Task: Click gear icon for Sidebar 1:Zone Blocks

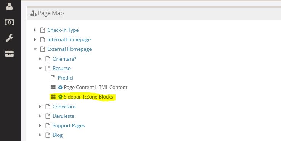Action: (x=60, y=97)
